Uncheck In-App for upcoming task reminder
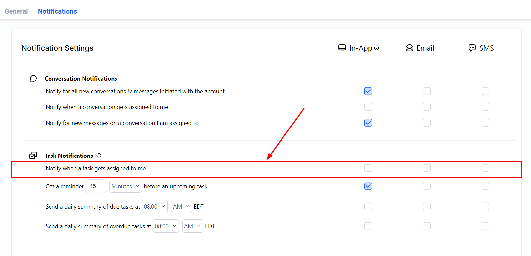 point(368,186)
